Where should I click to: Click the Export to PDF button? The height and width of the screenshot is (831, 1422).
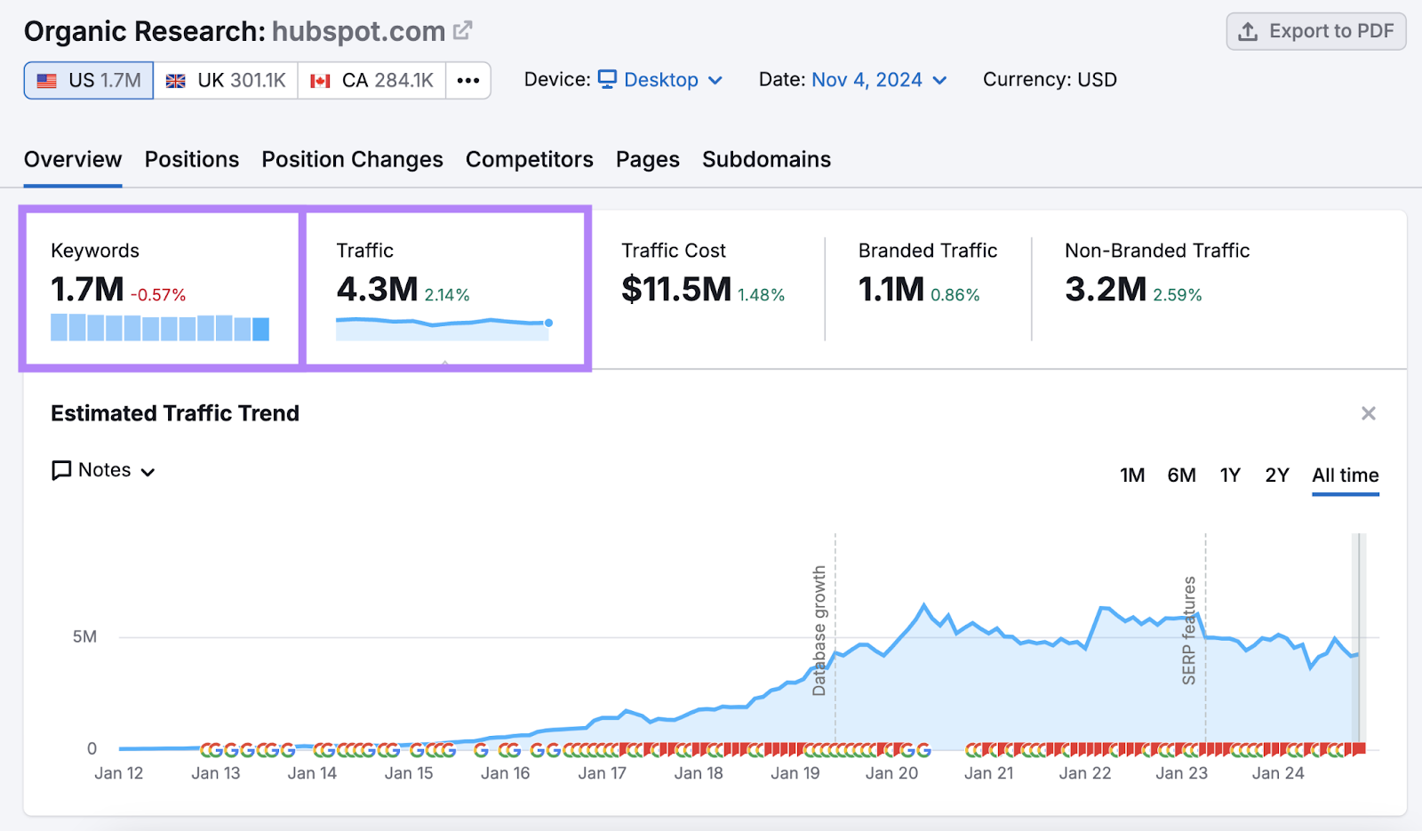click(x=1315, y=31)
